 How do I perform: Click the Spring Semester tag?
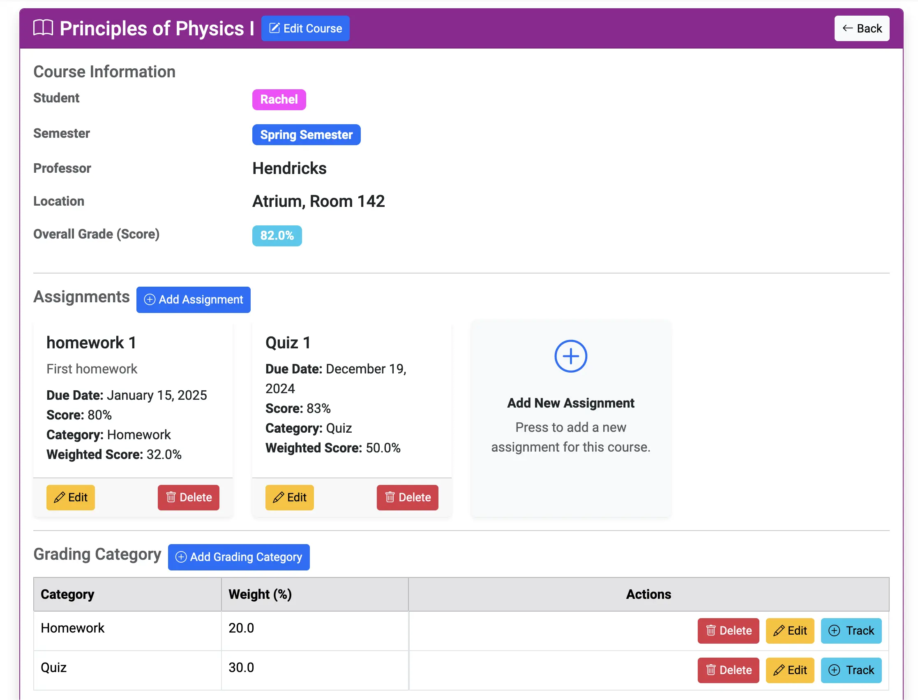[306, 134]
